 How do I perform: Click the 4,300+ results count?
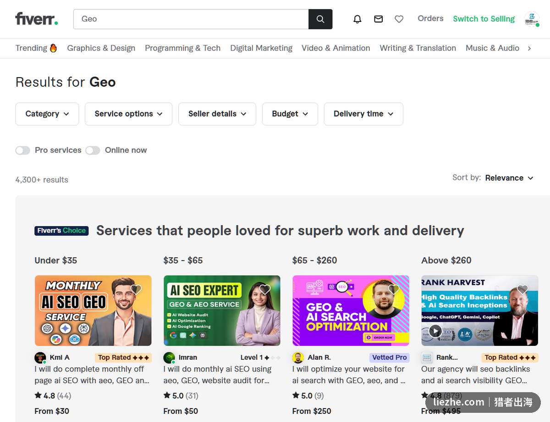[42, 180]
